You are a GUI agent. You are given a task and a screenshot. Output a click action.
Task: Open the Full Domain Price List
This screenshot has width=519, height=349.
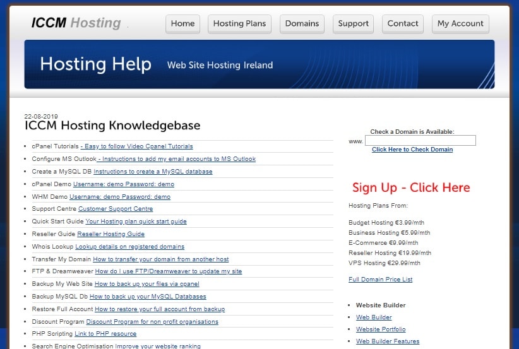tap(380, 279)
